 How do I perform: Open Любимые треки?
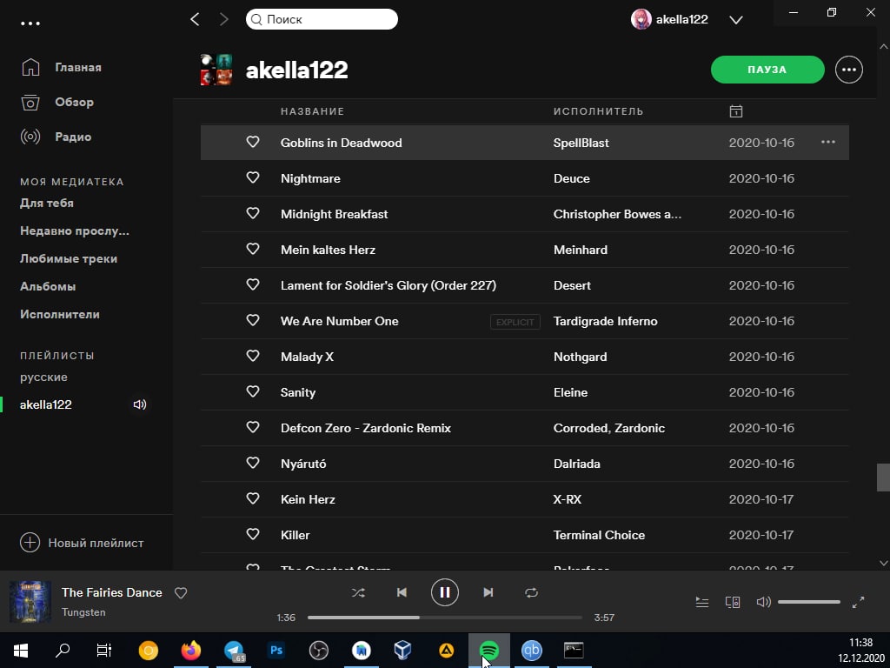(x=69, y=258)
